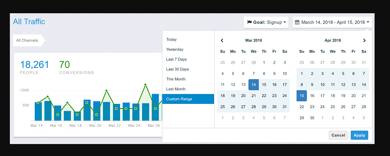
Task: Click the calendar icon in date range button
Action: [297, 22]
